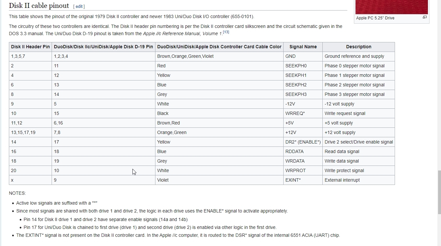Click the 'EXINT*' cell
441x246 pixels.
pyautogui.click(x=303, y=180)
